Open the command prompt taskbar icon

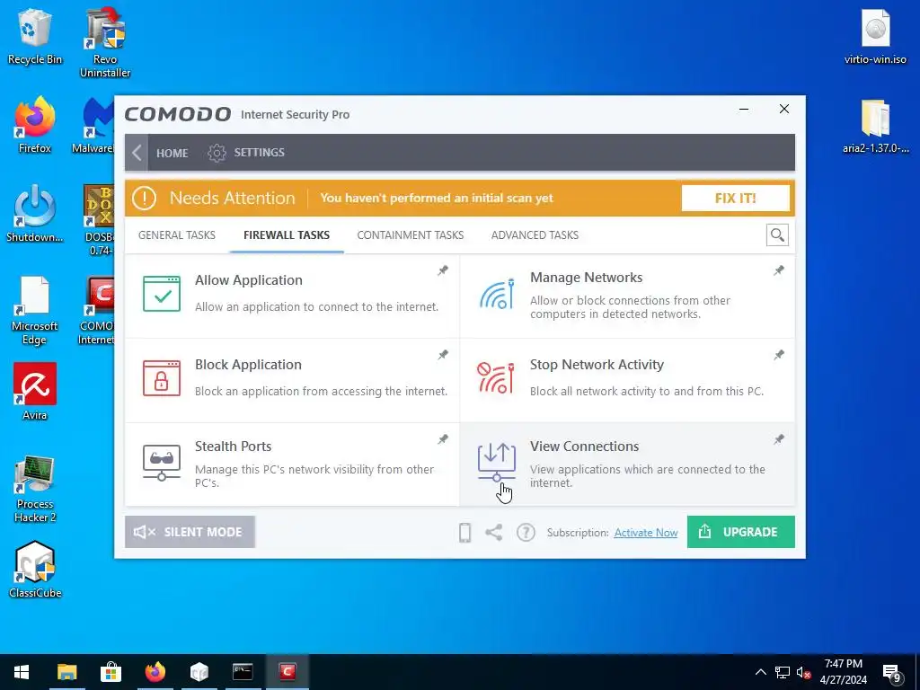pos(243,672)
